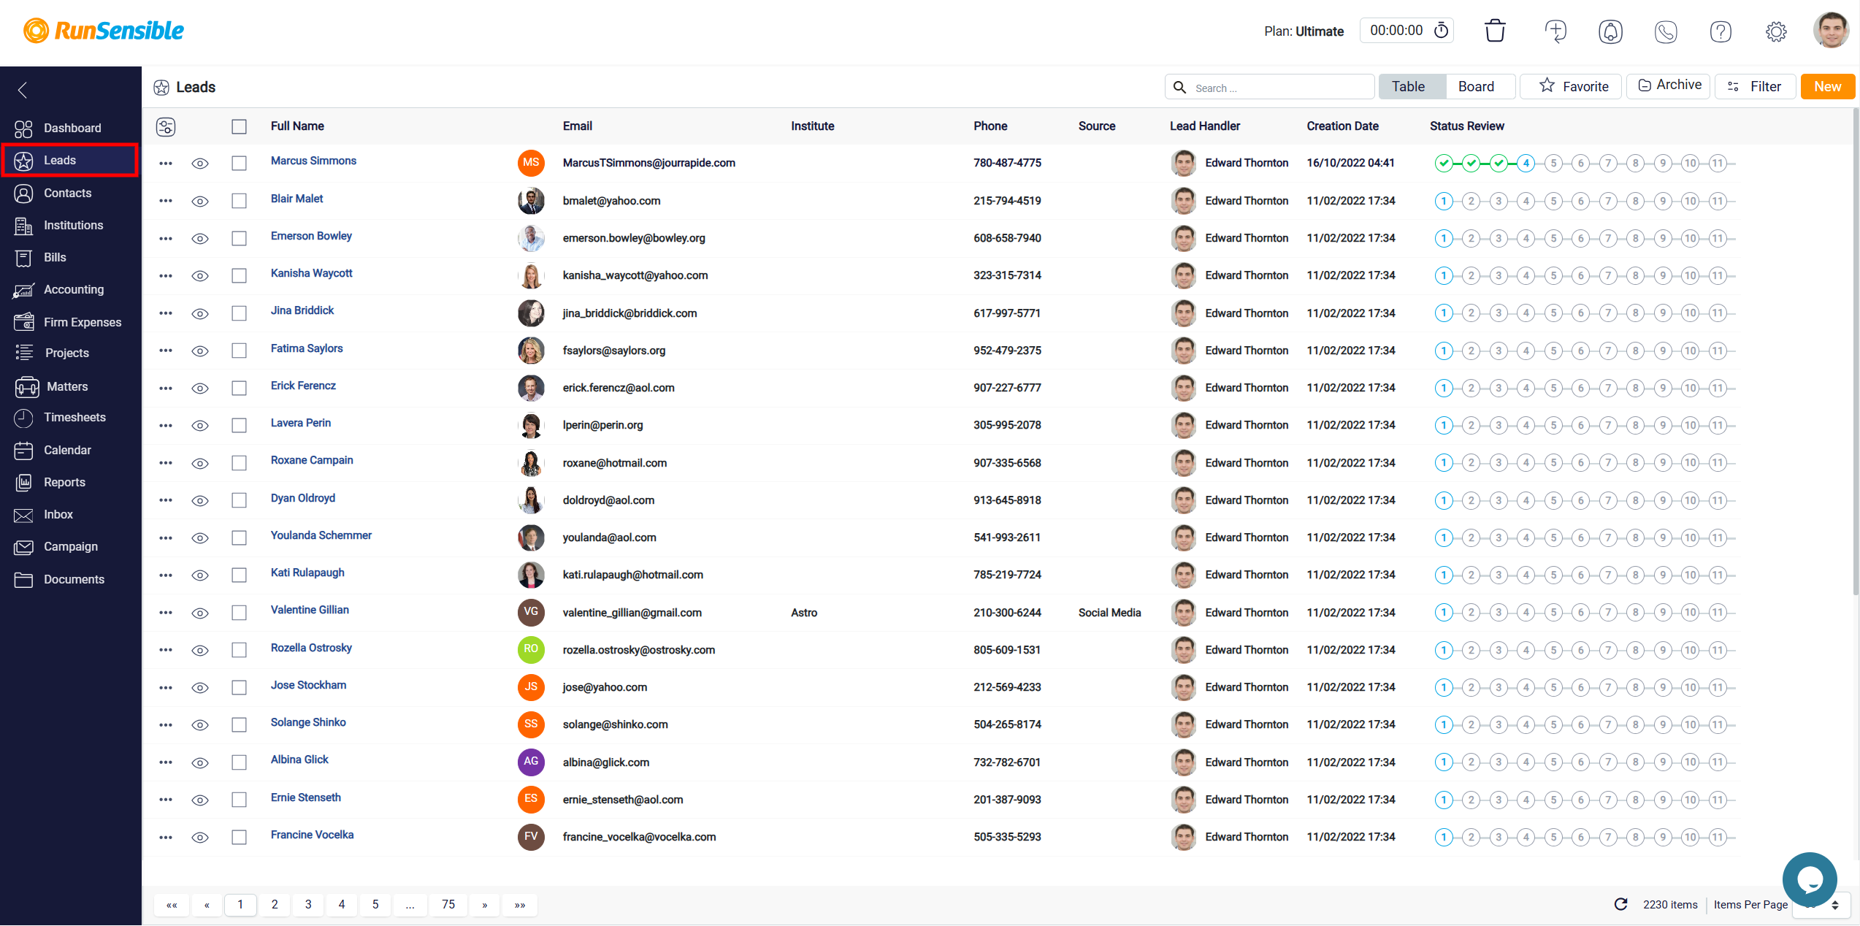
Task: Click the Dashboard menu item in sidebar
Action: (x=71, y=127)
